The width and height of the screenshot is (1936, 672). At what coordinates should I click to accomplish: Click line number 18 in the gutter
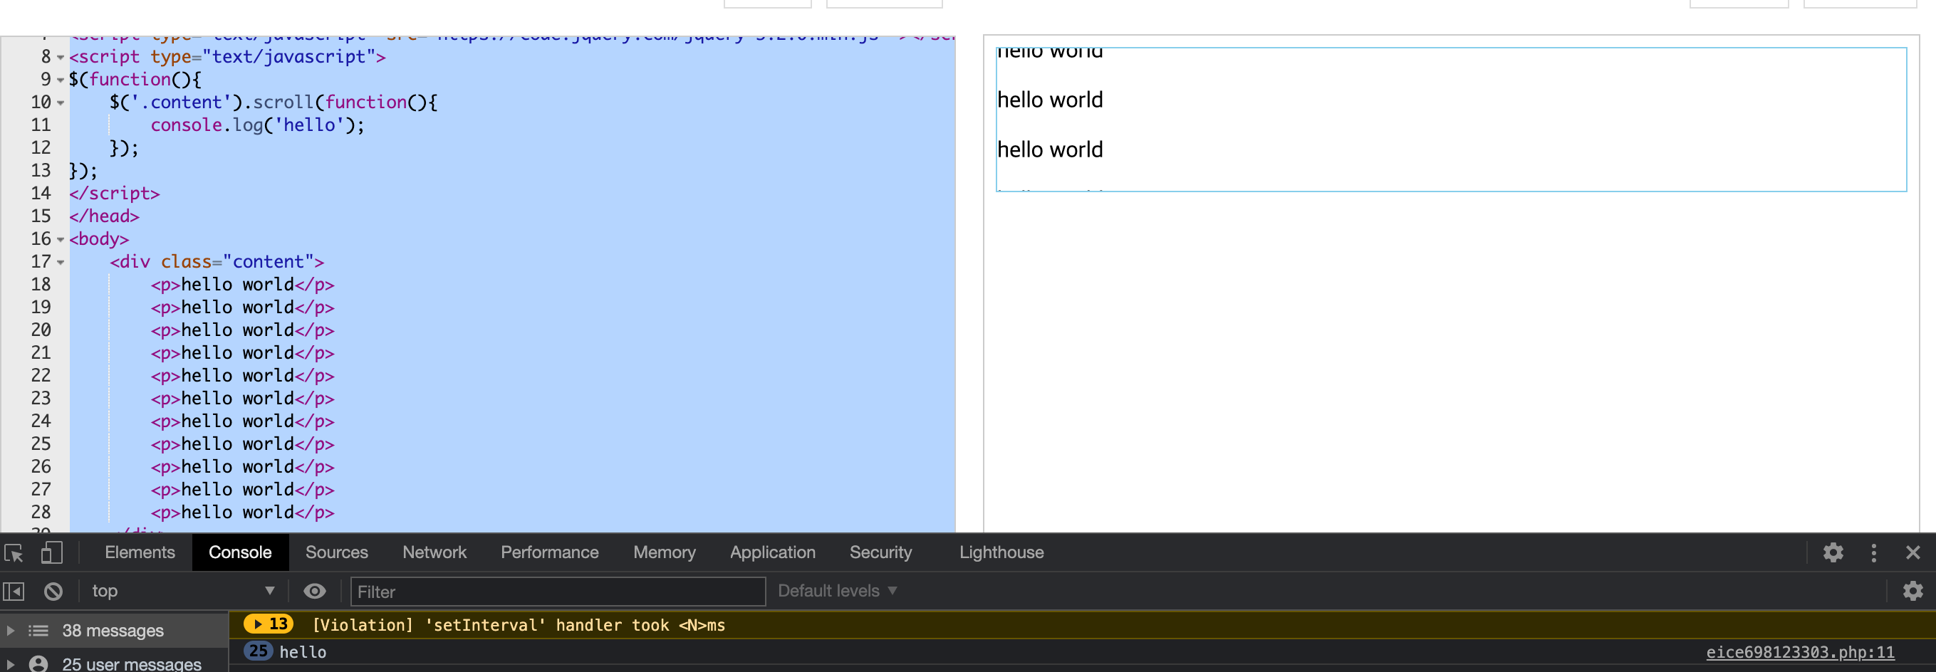pyautogui.click(x=41, y=285)
